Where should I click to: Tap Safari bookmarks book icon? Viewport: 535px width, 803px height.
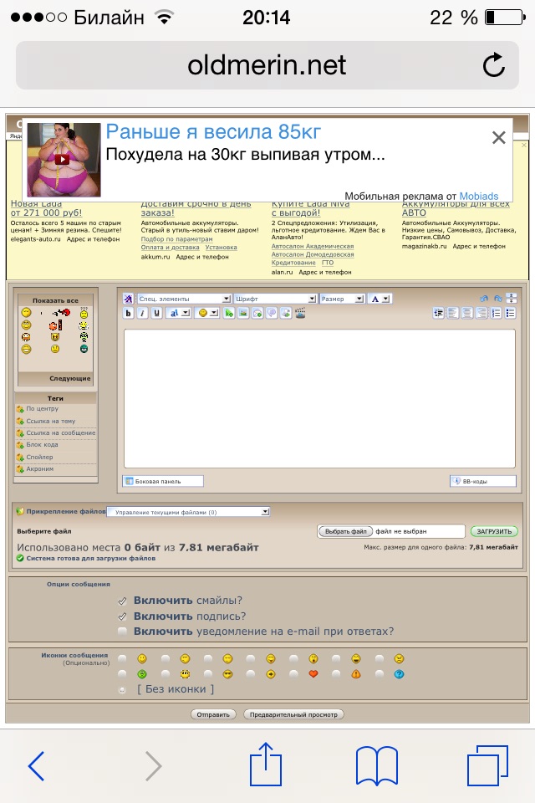click(x=377, y=765)
